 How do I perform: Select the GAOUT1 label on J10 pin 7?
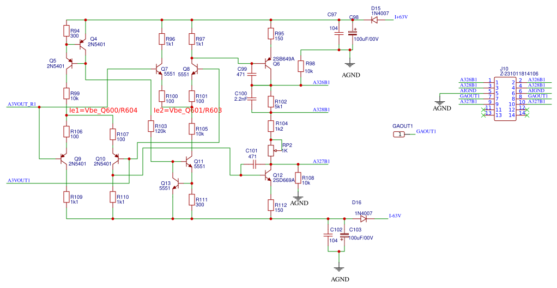tap(470, 96)
